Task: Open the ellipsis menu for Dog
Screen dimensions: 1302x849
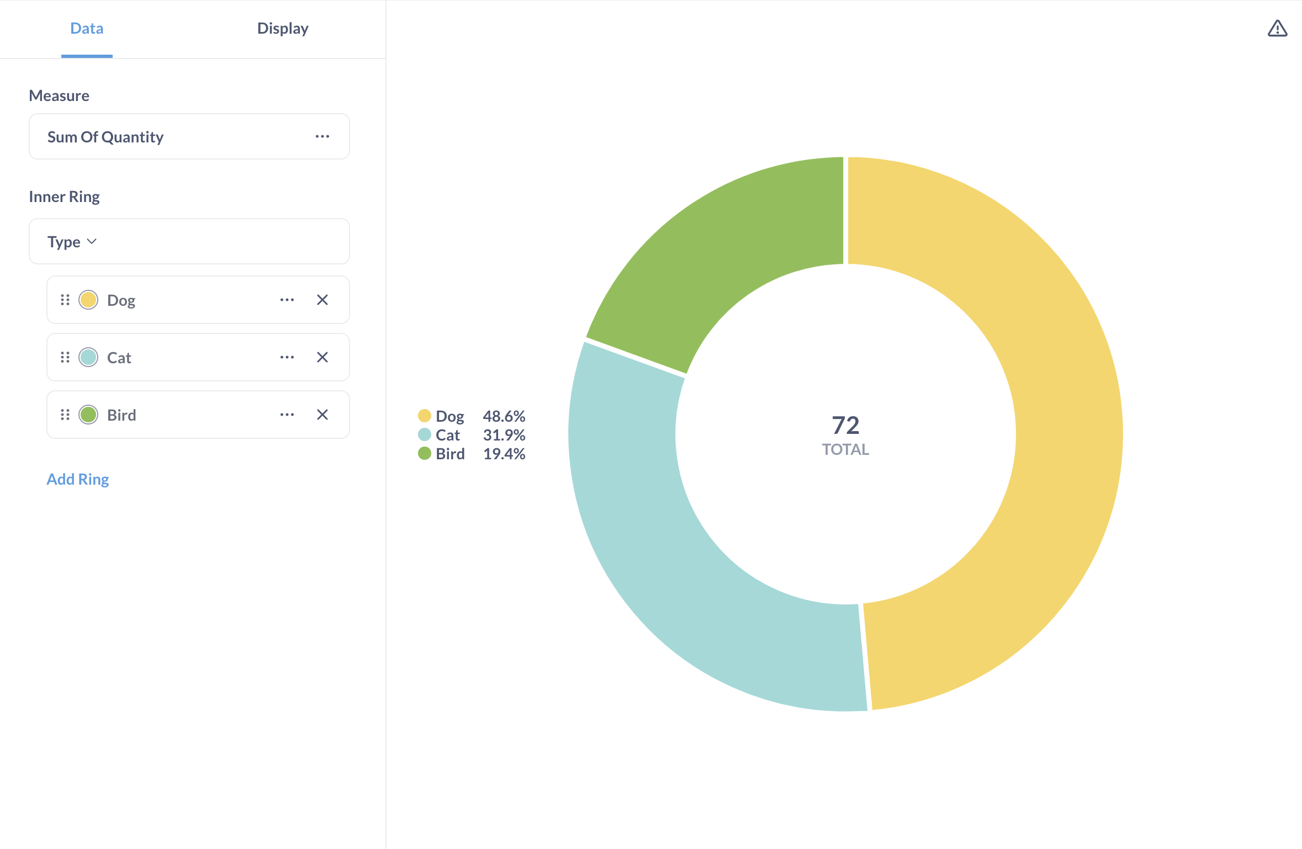Action: pos(287,300)
